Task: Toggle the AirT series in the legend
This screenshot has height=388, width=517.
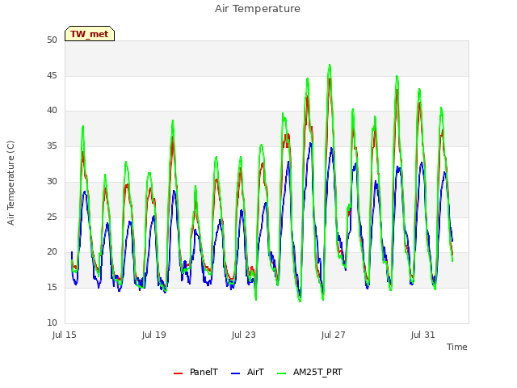Action: tap(247, 372)
